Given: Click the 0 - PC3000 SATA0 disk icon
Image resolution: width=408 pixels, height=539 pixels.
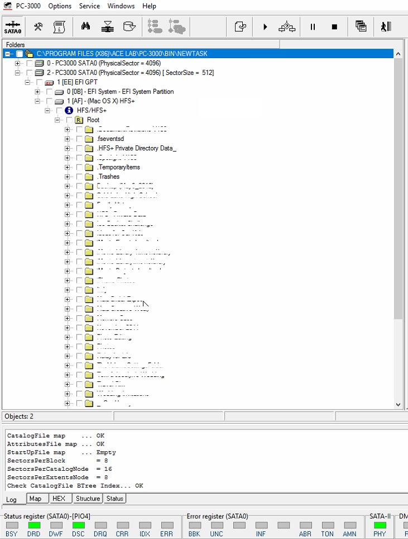Looking at the screenshot, I should pyautogui.click(x=40, y=63).
